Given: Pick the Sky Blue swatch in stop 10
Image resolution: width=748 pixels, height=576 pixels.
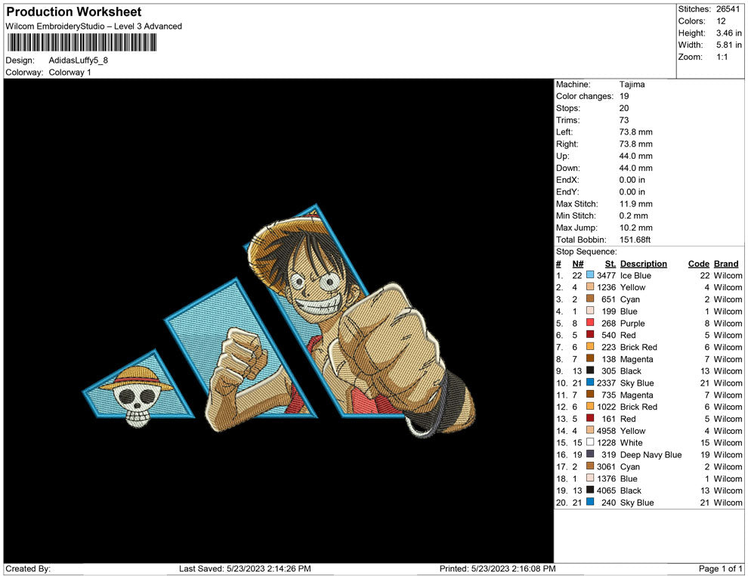Looking at the screenshot, I should point(590,382).
